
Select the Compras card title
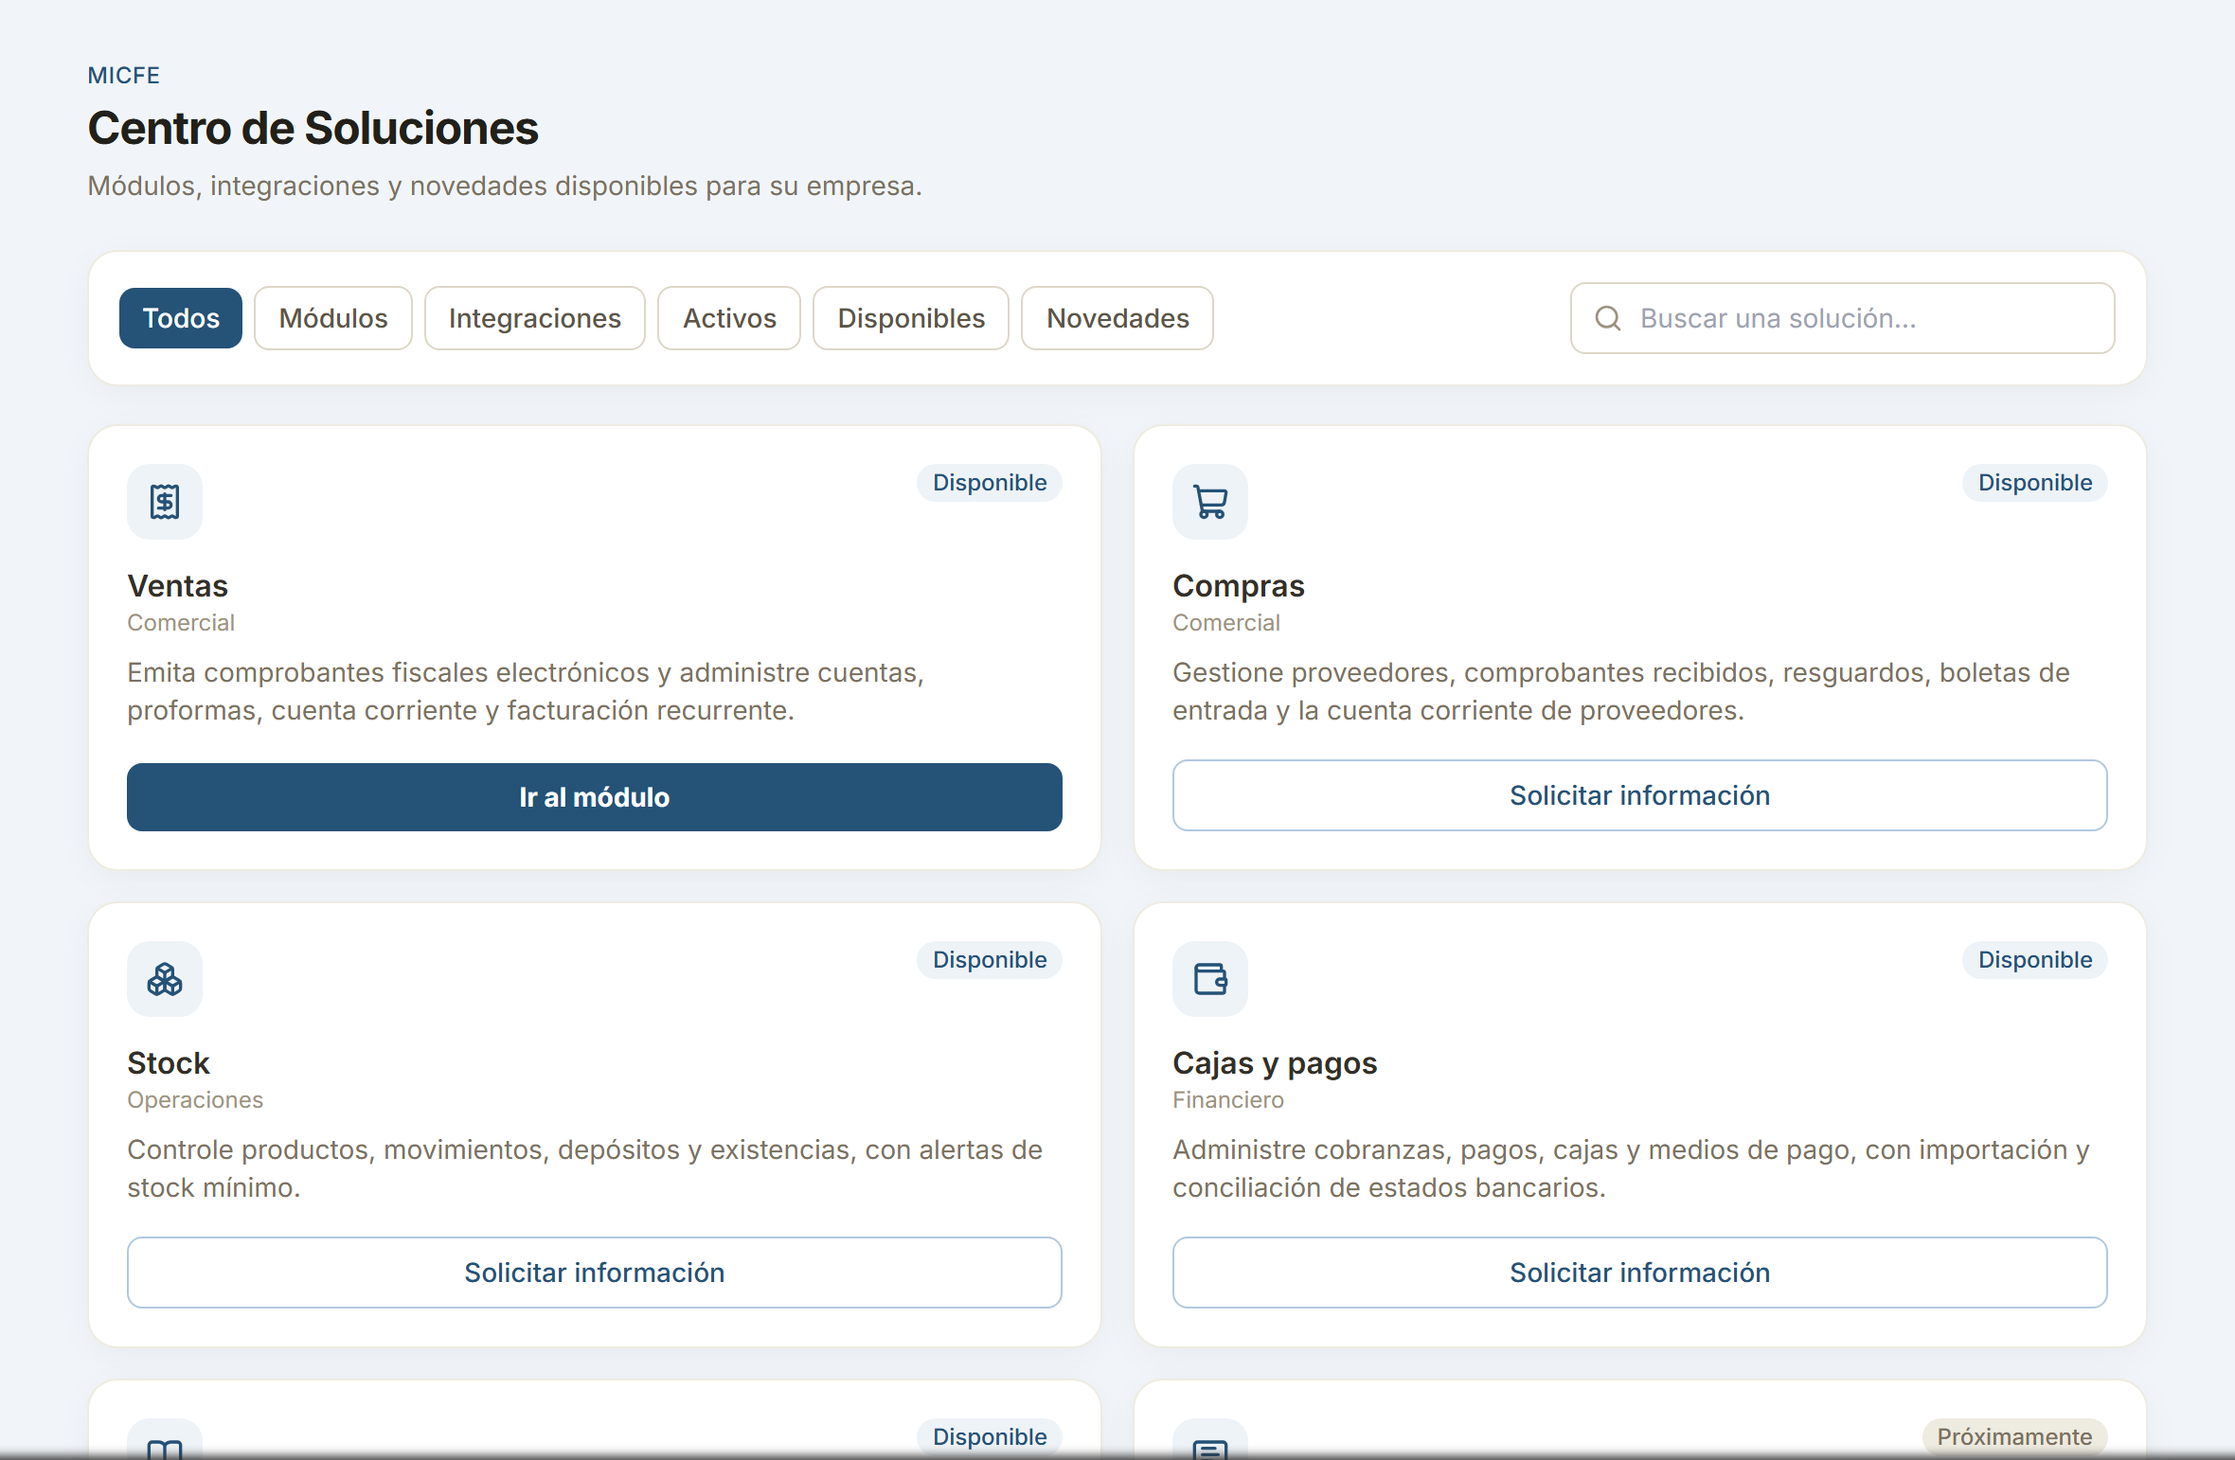(1239, 587)
